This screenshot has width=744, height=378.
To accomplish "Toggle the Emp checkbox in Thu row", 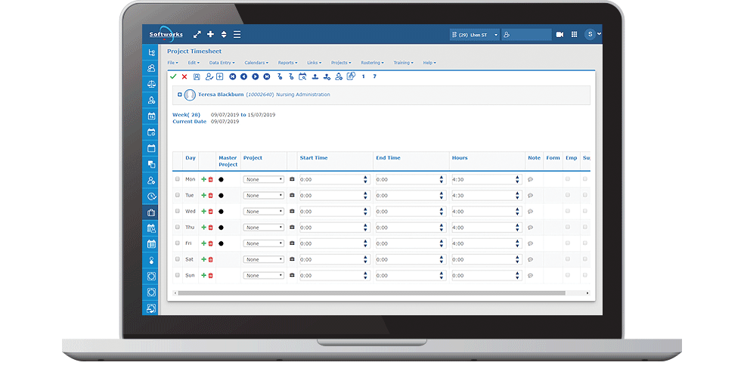I will 568,228.
